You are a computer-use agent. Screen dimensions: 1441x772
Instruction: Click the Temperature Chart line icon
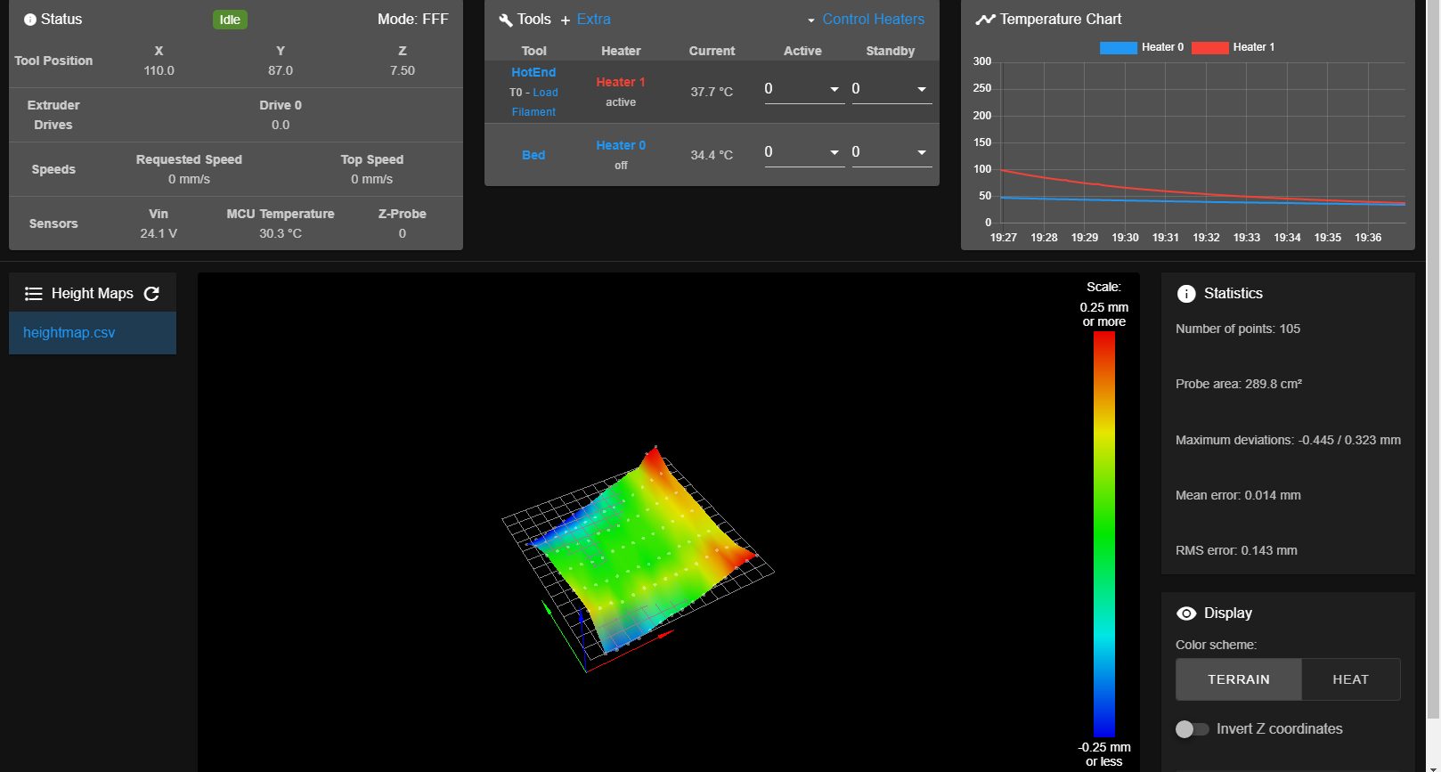point(985,20)
